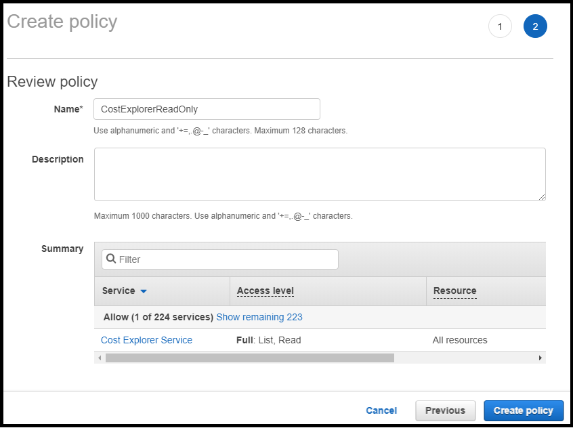Select the All resources cell
The image size is (573, 428).
[x=460, y=340]
